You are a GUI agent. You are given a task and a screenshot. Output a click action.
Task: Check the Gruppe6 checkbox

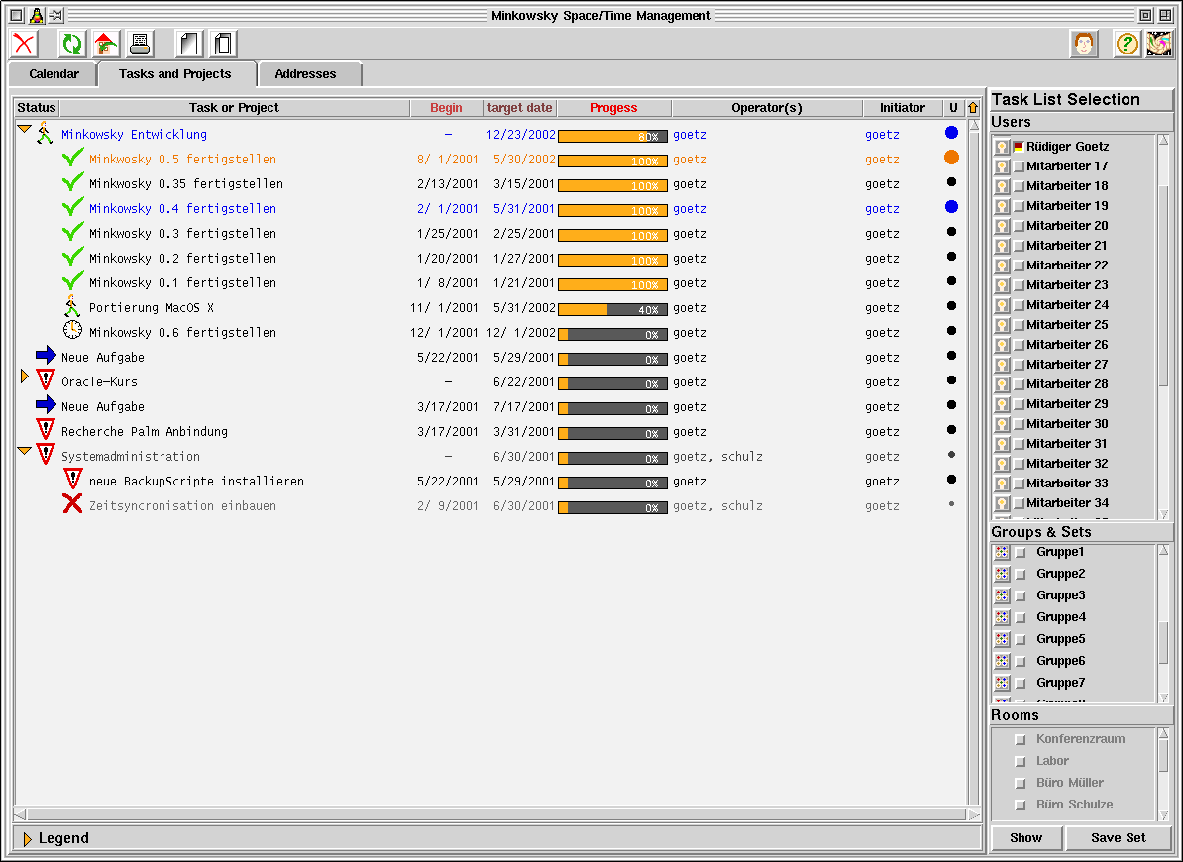click(x=1021, y=662)
